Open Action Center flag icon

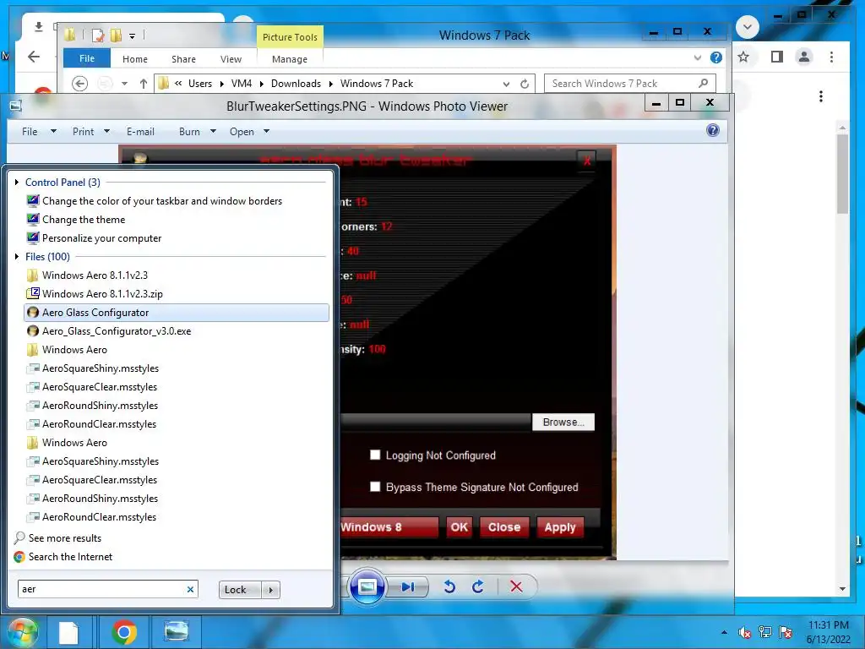[786, 632]
